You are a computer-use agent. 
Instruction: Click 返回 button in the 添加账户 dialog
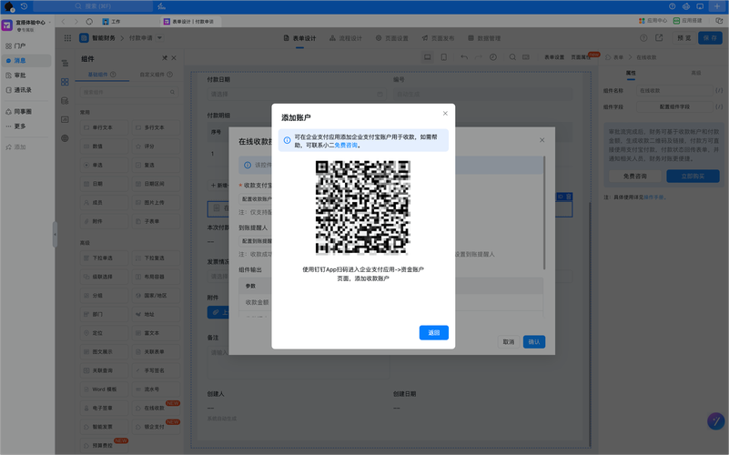pyautogui.click(x=433, y=332)
